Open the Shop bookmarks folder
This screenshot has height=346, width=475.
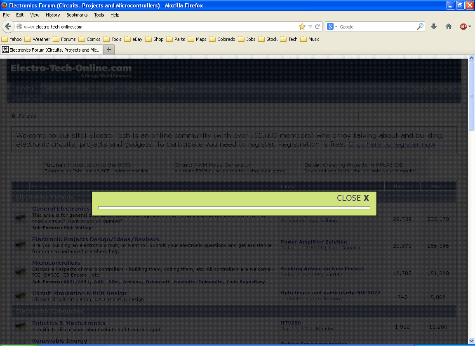[155, 39]
